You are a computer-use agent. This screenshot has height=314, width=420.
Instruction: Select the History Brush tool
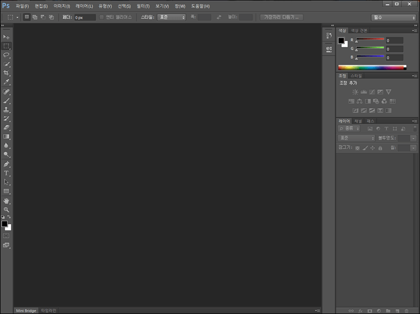6,119
